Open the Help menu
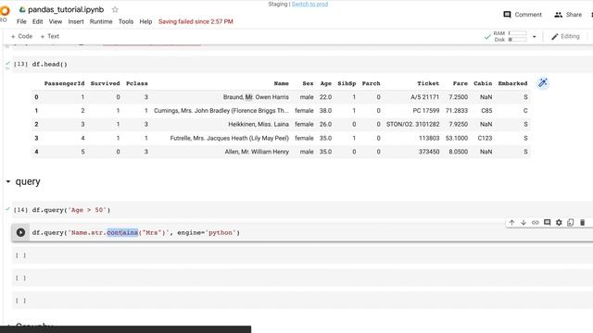Viewport: 593px width, 333px height. click(145, 21)
